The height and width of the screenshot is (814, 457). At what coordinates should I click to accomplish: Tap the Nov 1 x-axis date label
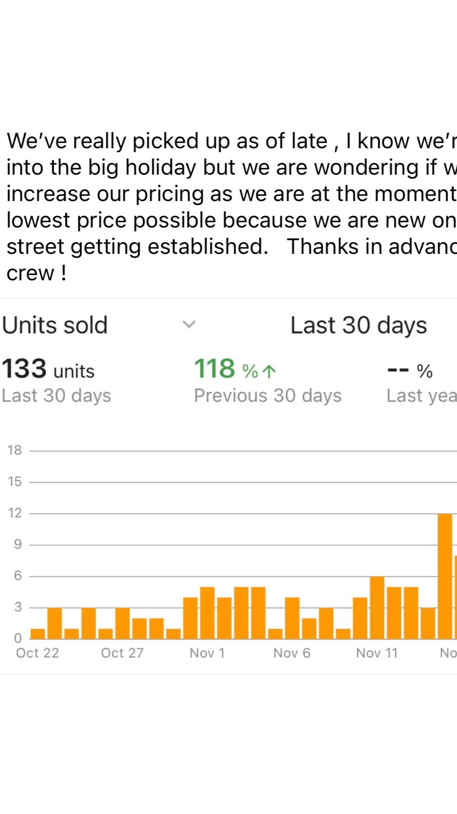pos(207,653)
